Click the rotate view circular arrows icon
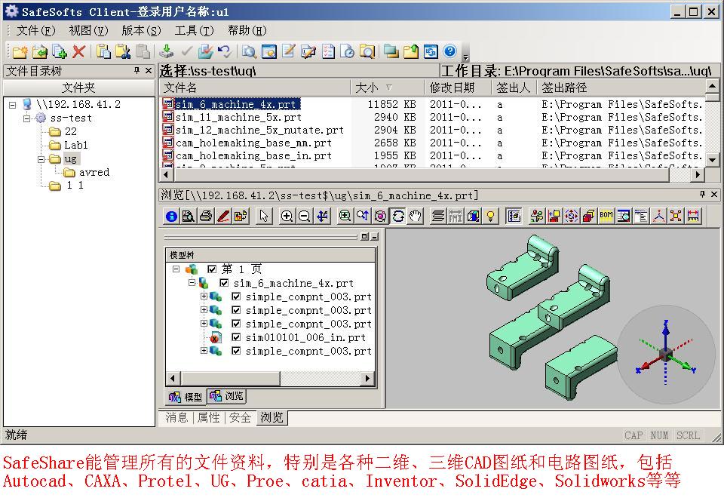Viewport: 724px width, 504px height. point(398,216)
